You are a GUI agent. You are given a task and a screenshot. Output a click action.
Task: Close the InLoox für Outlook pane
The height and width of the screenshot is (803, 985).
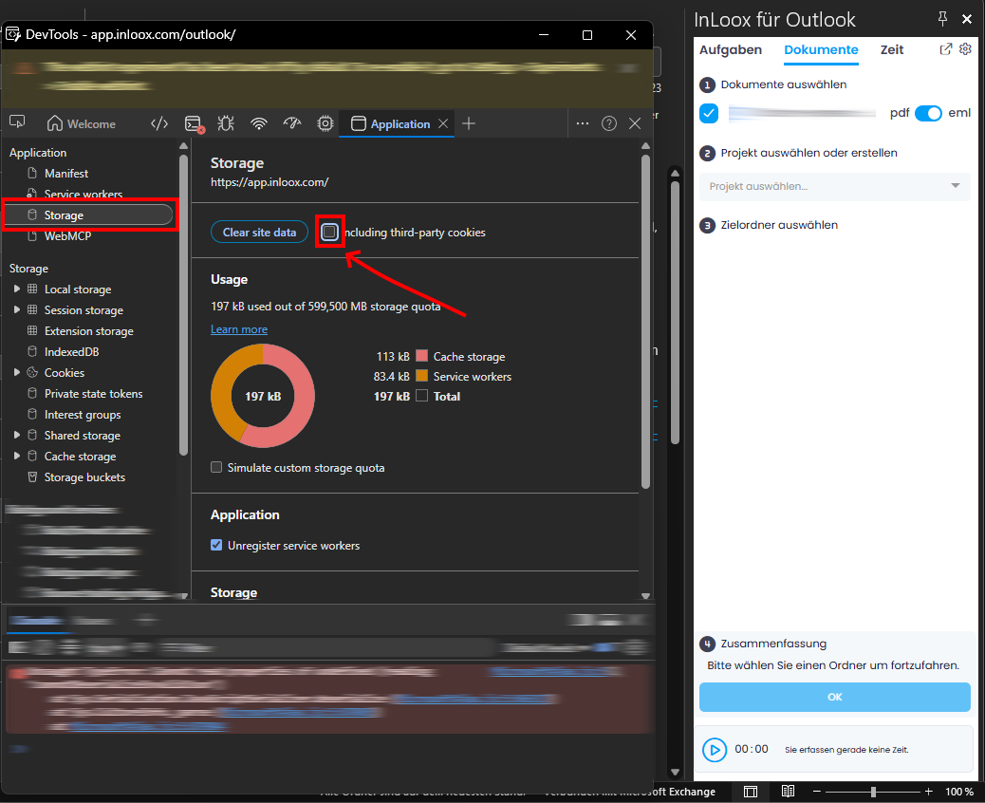pyautogui.click(x=967, y=20)
